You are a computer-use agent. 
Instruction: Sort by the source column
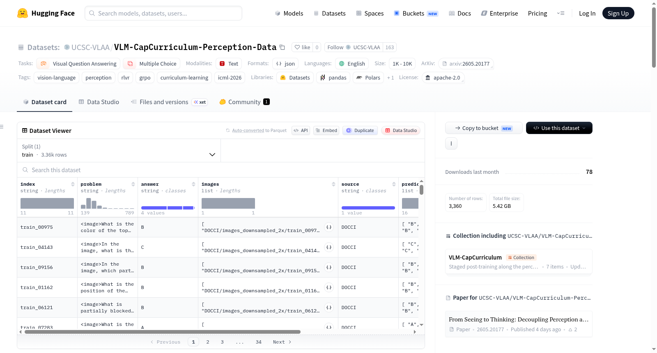(394, 184)
